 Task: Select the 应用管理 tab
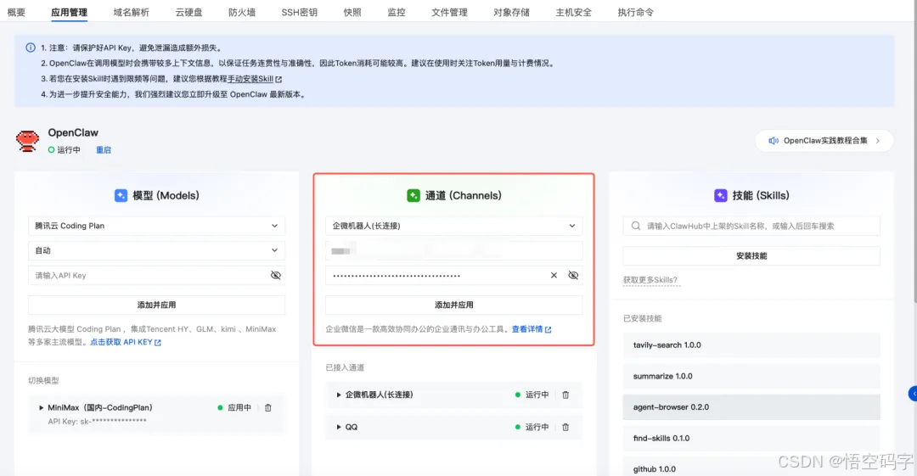69,12
